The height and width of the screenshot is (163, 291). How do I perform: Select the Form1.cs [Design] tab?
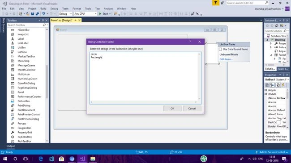click(62, 21)
